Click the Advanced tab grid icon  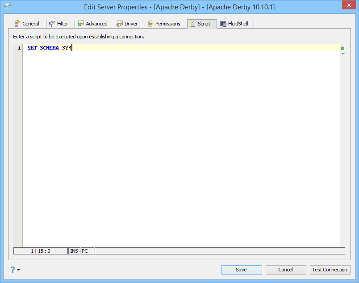(81, 23)
